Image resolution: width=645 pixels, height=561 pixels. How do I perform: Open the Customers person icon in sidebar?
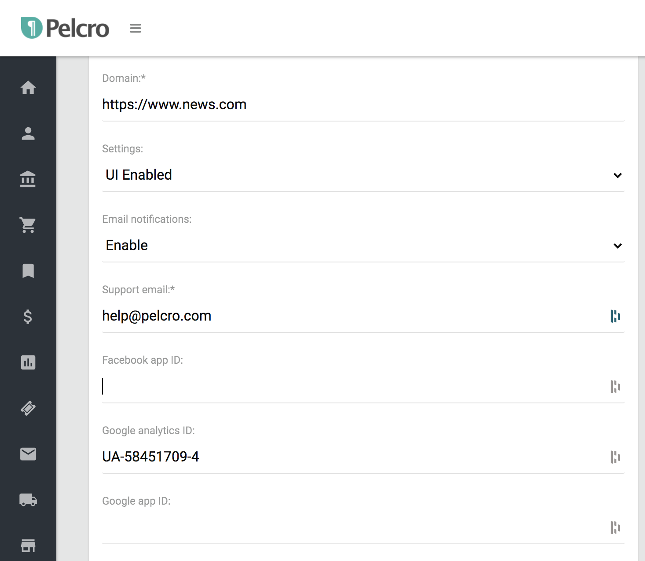click(28, 133)
